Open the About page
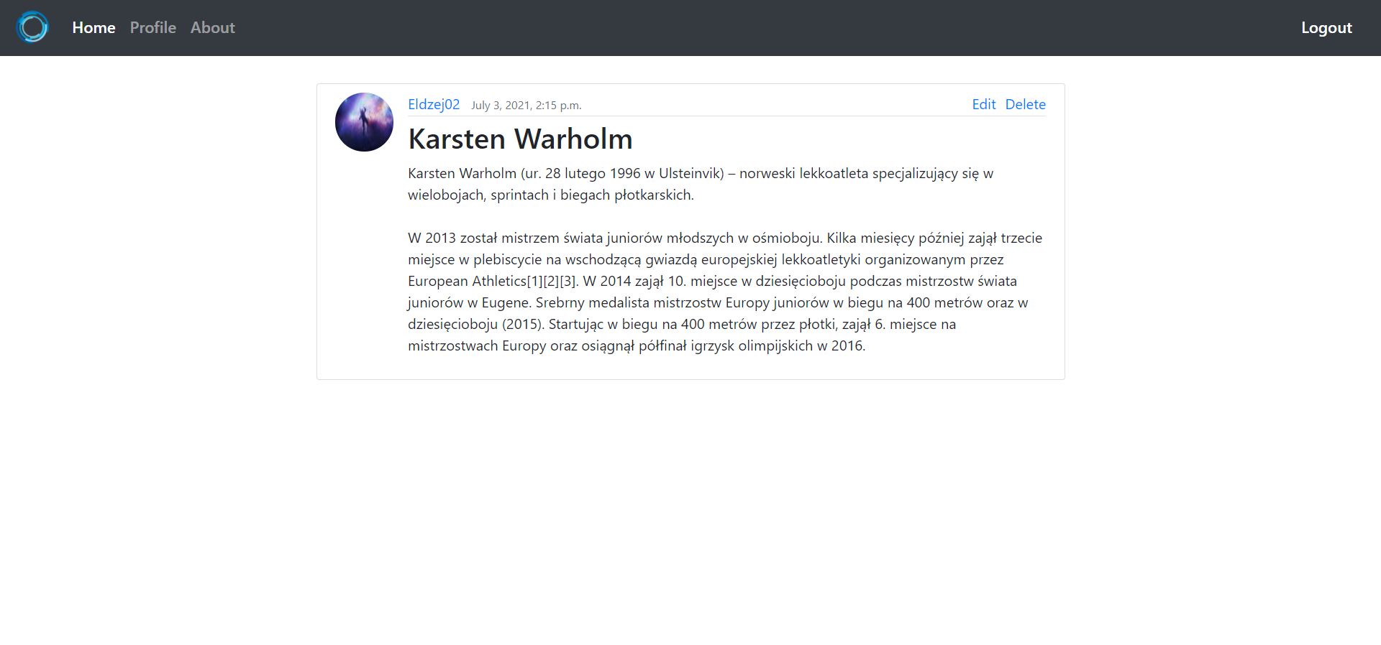This screenshot has width=1381, height=645. click(x=212, y=27)
